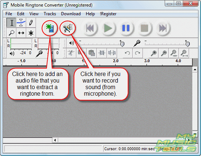Redo the last undone action
The image size is (201, 156).
(x=137, y=53)
